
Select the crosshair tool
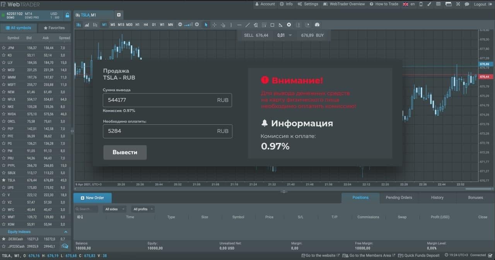coord(214,25)
